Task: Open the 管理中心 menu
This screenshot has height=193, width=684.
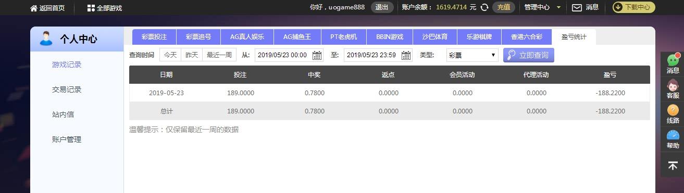Action: 537,7
